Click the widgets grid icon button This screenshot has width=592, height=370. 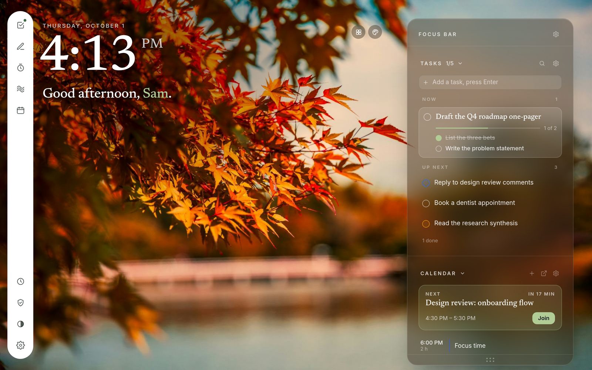[x=359, y=32]
